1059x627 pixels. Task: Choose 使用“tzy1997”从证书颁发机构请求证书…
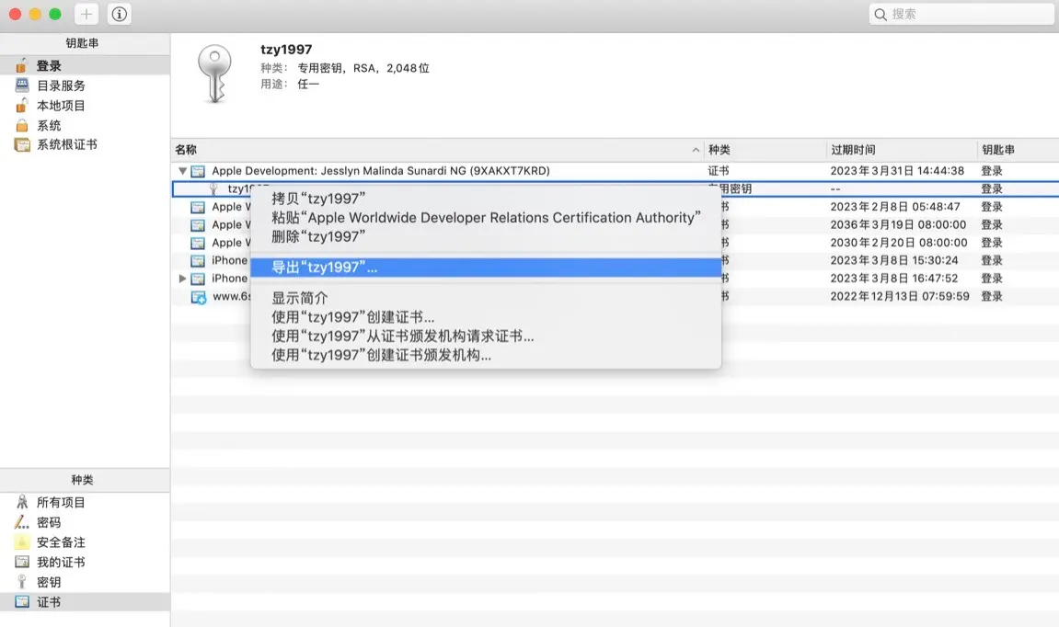tap(486, 336)
